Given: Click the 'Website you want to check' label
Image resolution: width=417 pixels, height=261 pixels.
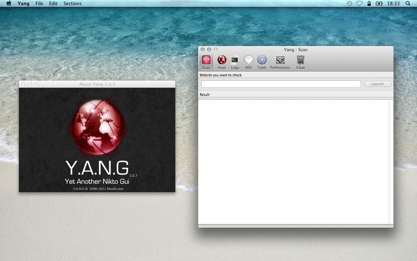Looking at the screenshot, I should 220,75.
